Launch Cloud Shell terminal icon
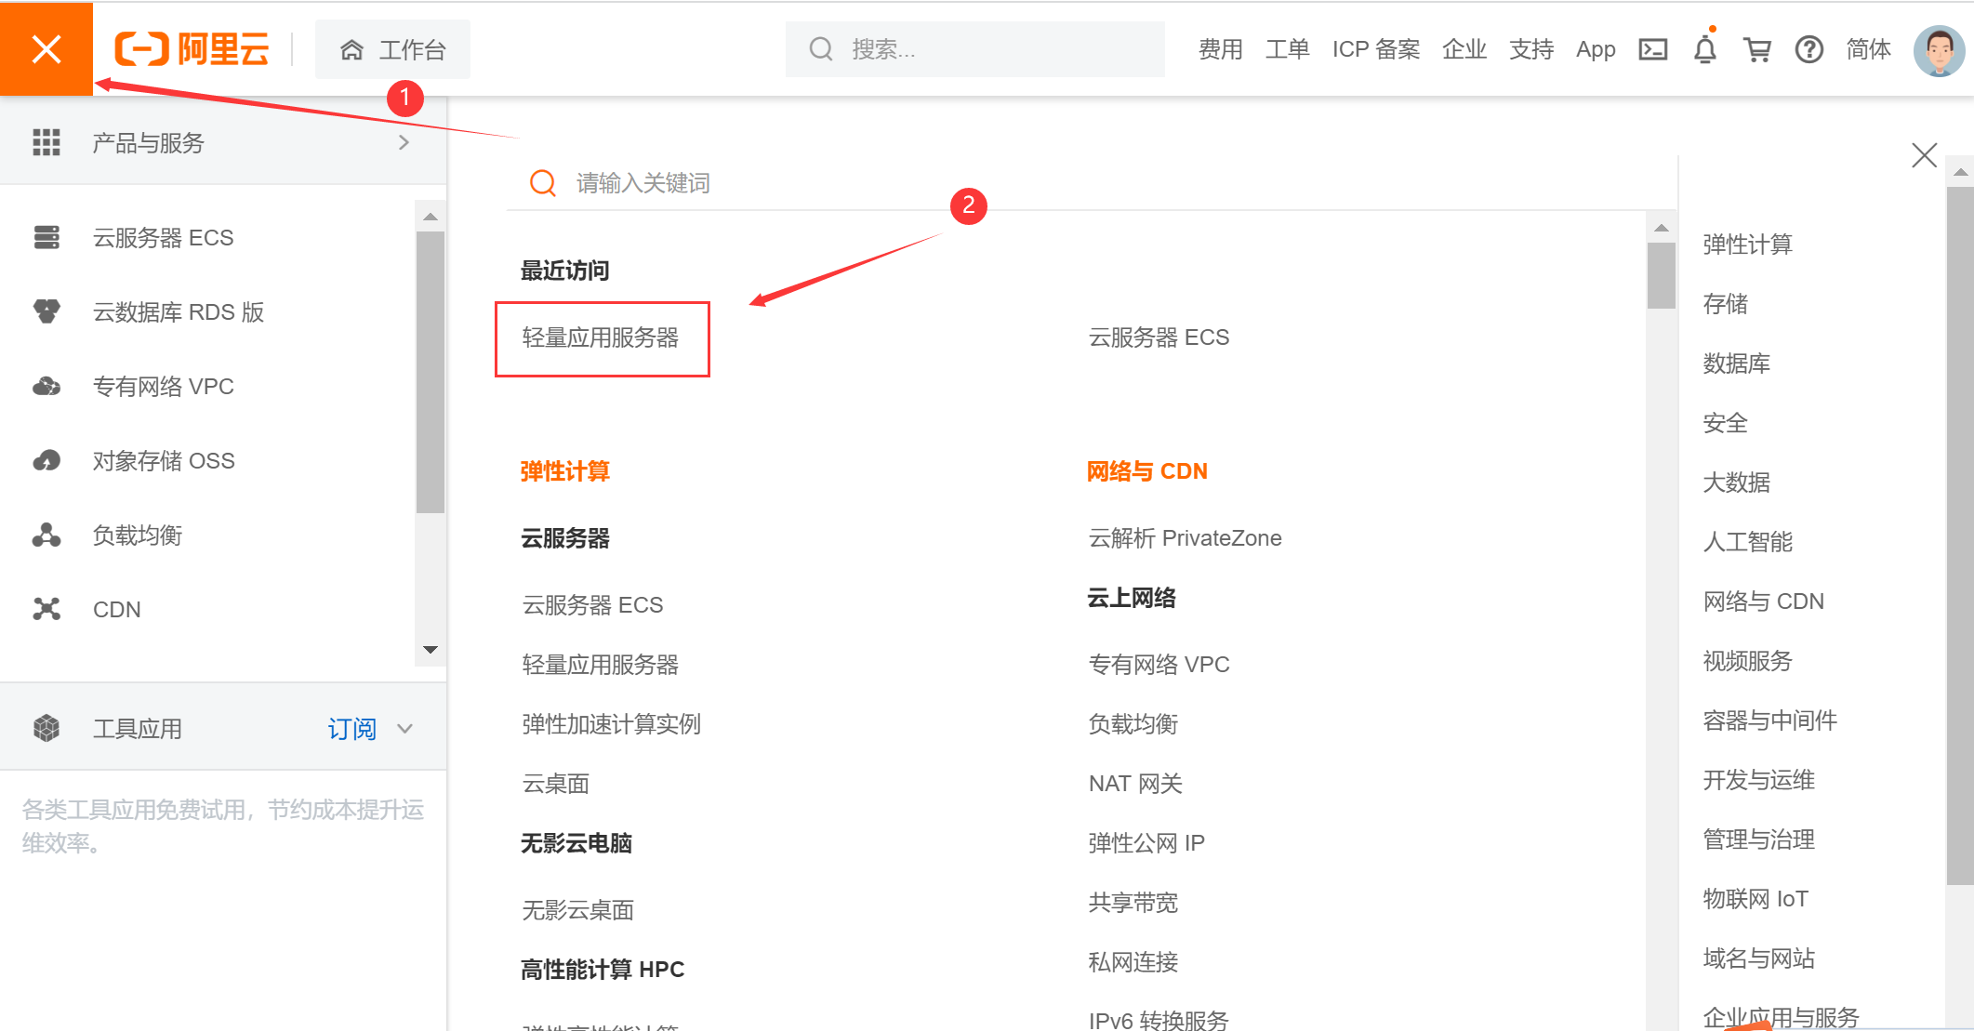The height and width of the screenshot is (1031, 1974). [1653, 49]
